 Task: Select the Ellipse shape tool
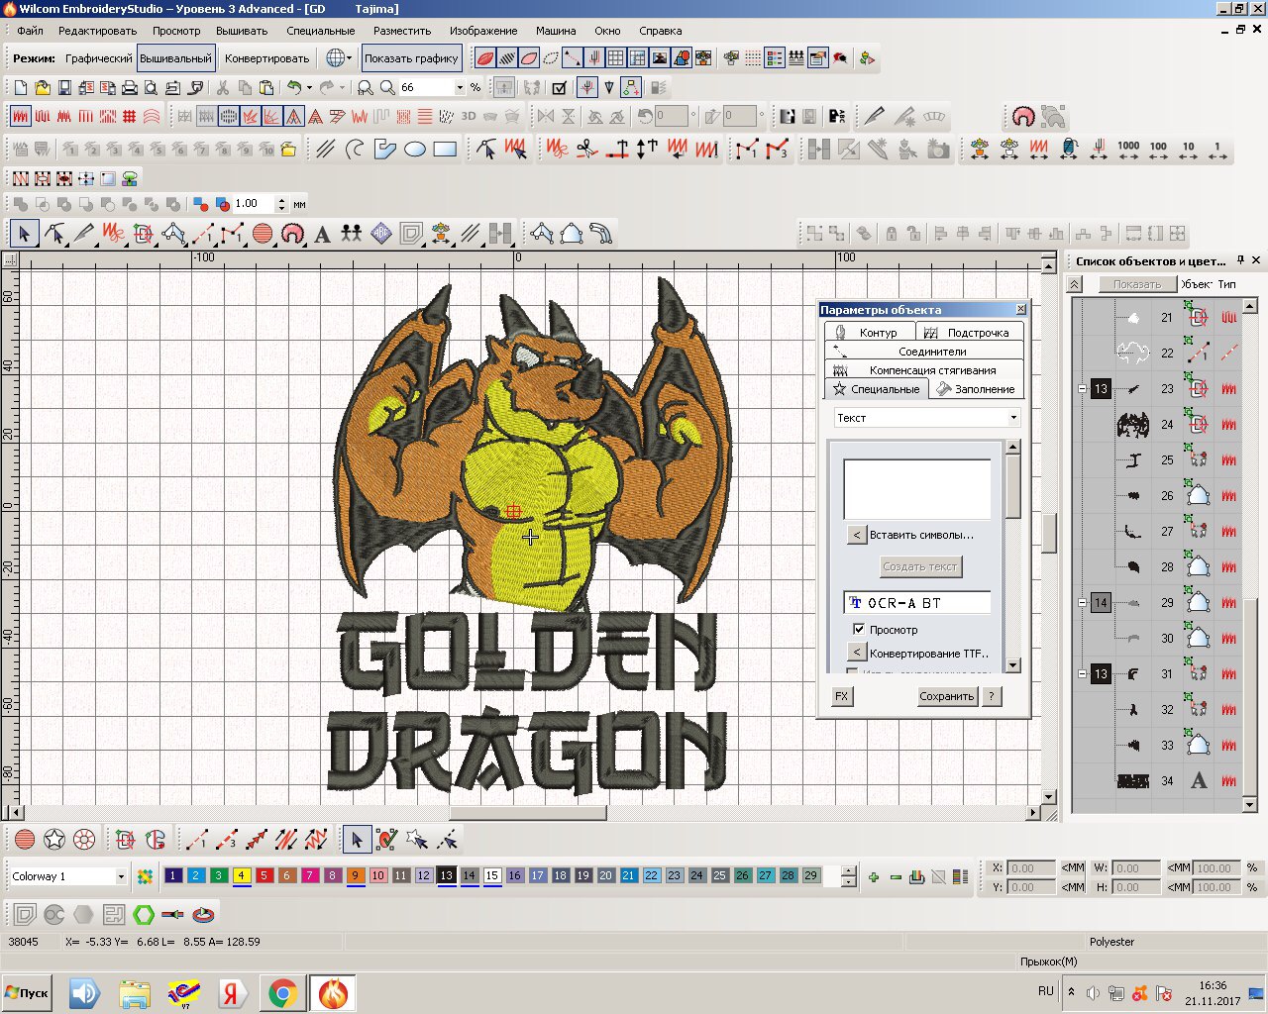coord(415,150)
